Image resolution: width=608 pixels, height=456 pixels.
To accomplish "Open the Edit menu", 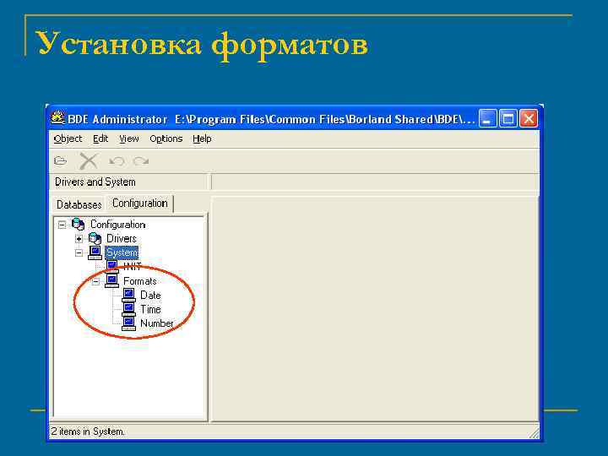I will [x=100, y=138].
